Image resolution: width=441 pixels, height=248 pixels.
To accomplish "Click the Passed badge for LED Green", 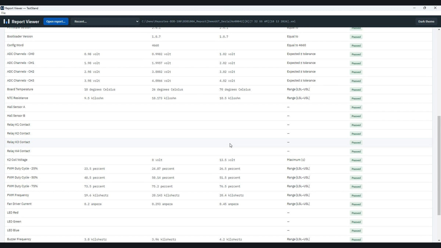I will coord(356,222).
